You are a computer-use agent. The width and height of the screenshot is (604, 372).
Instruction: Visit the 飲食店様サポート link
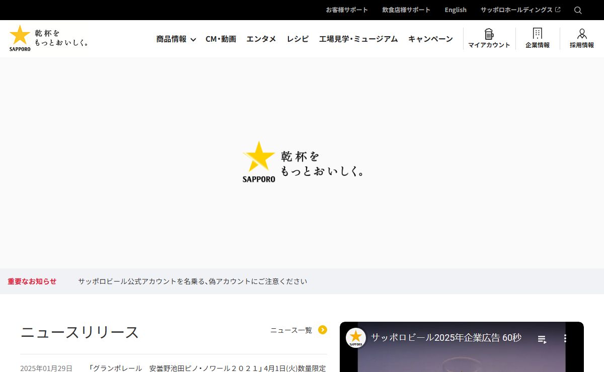click(406, 10)
